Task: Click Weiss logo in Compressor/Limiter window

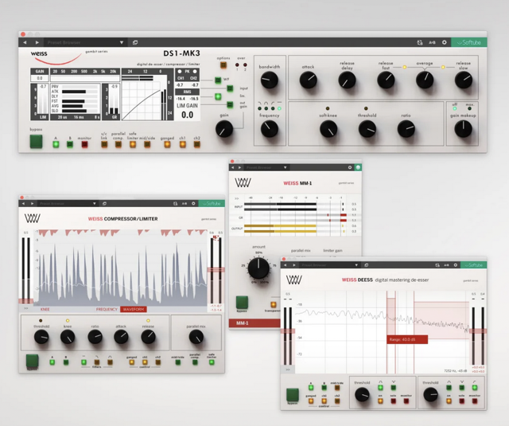Action: pos(32,218)
